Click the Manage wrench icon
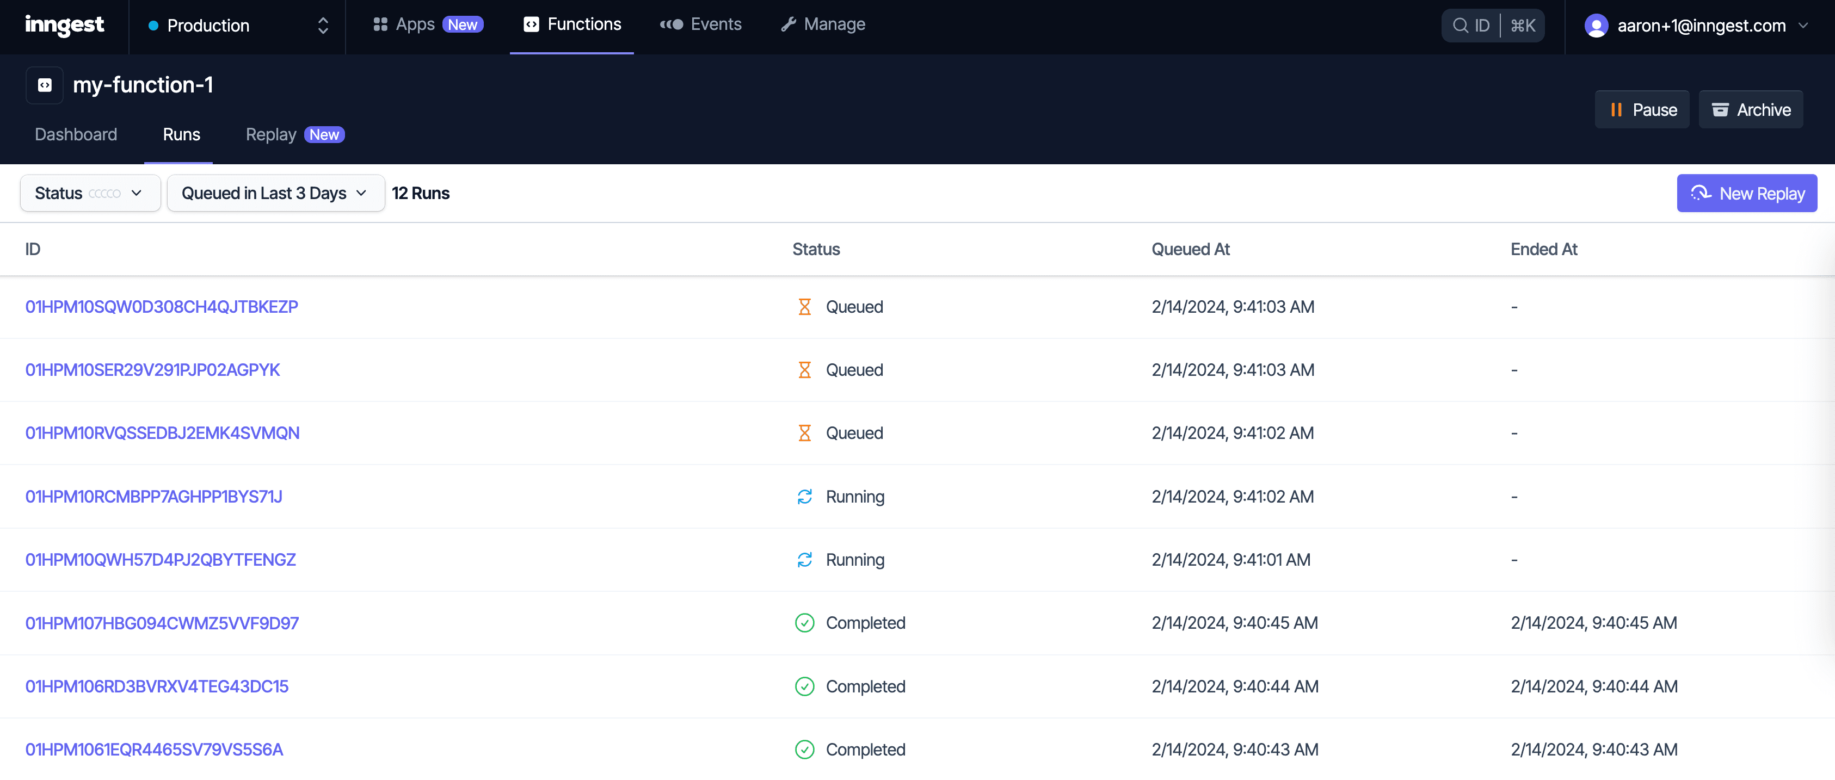The height and width of the screenshot is (780, 1835). [x=788, y=24]
